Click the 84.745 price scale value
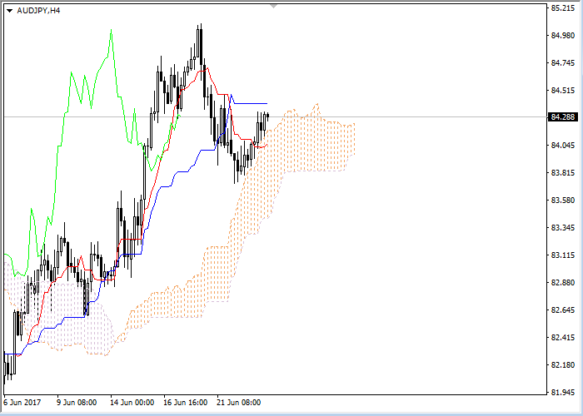The height and width of the screenshot is (416, 583). click(562, 62)
